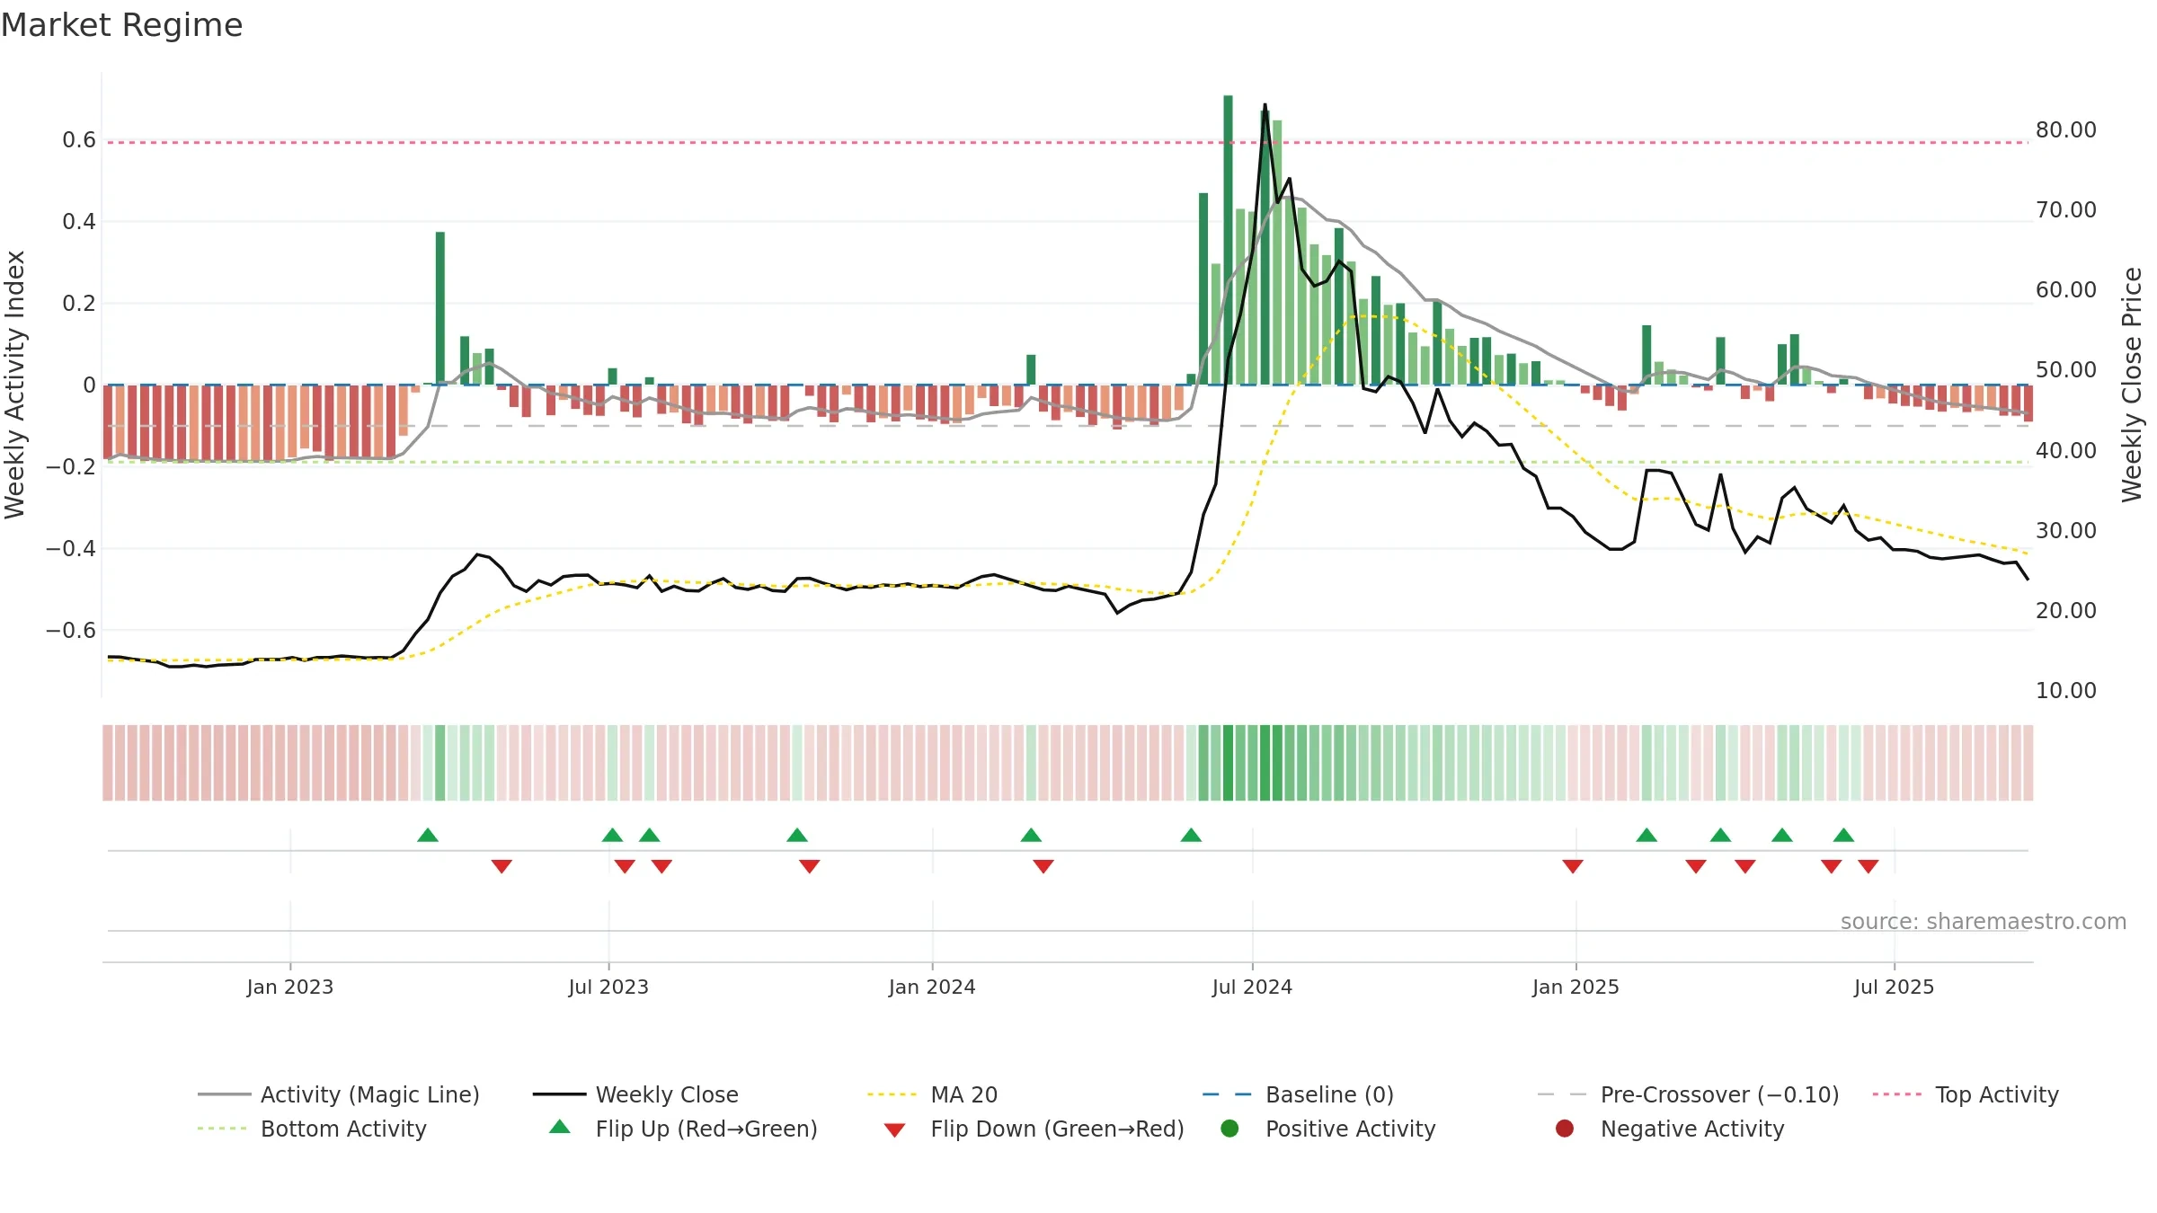Click the Market Regime chart title

tap(121, 25)
